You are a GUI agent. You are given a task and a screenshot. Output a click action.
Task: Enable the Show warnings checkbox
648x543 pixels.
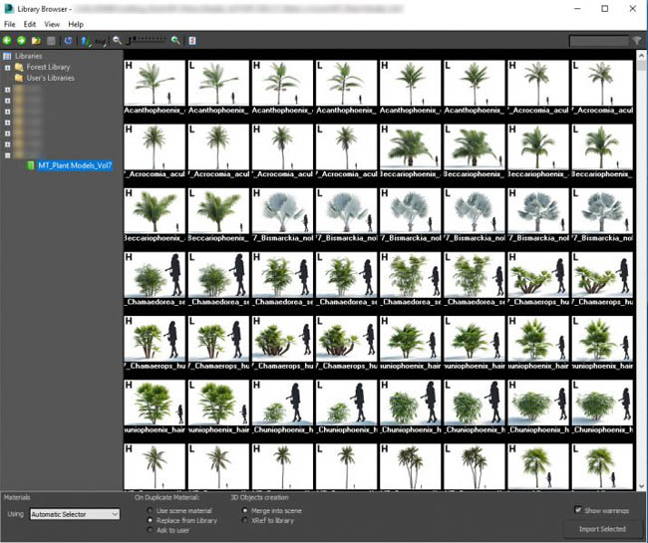pyautogui.click(x=578, y=510)
